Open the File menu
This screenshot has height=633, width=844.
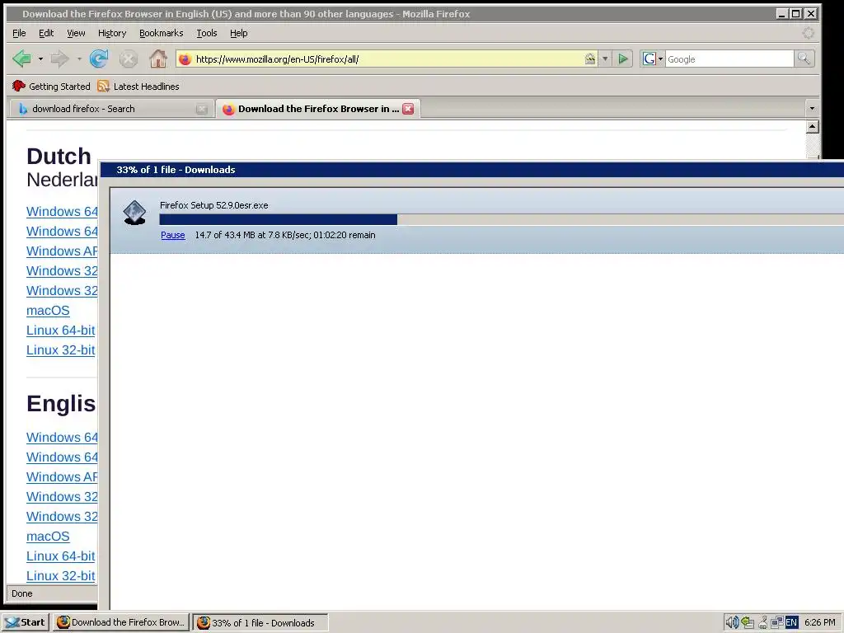tap(19, 33)
